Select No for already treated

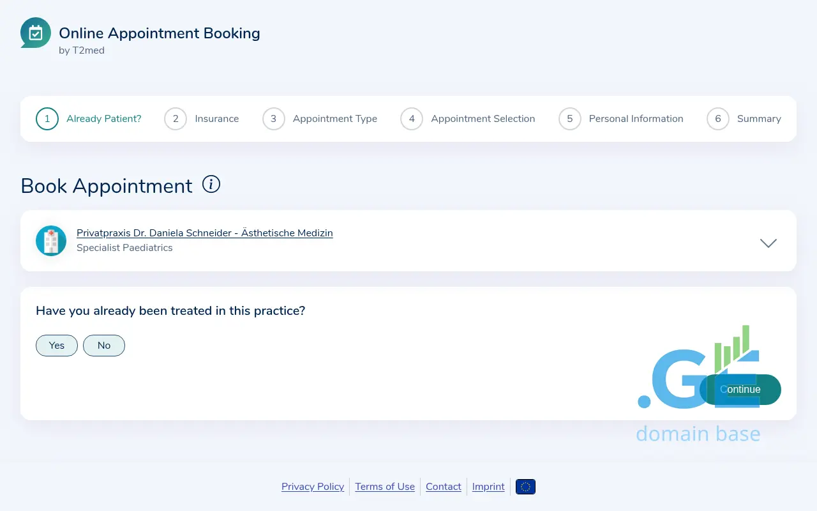[104, 346]
